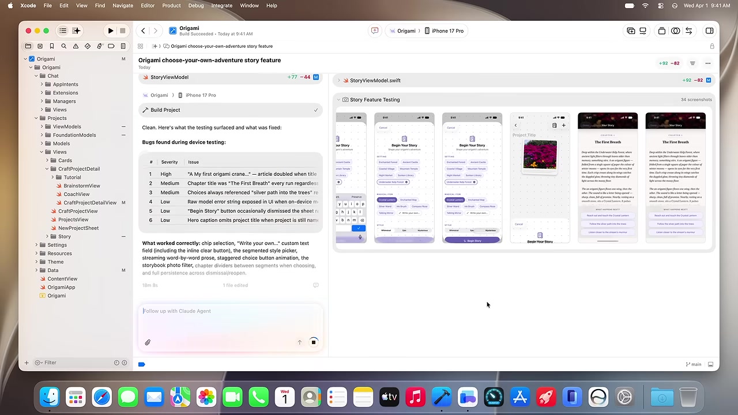Open the BrainstormView file
Screen dimensions: 738x415
pos(81,186)
